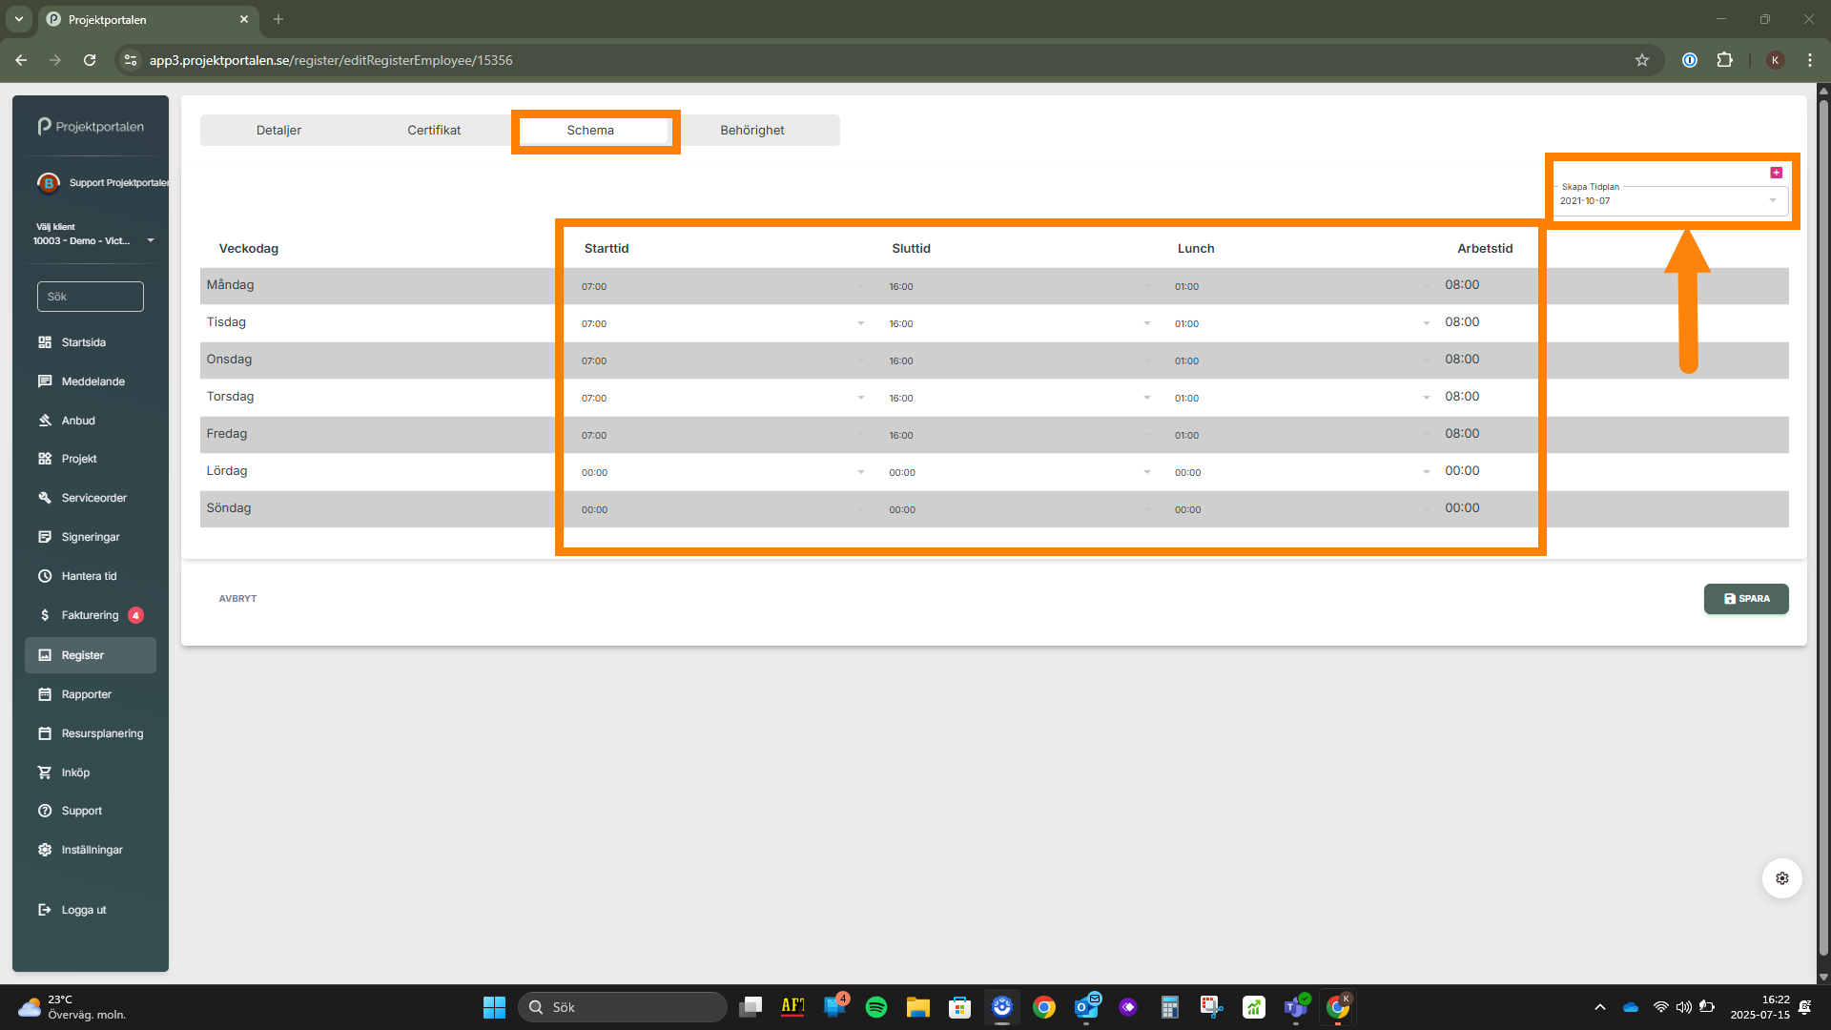Viewport: 1831px width, 1030px height.
Task: Click the AVBRYT cancel link
Action: tap(237, 599)
